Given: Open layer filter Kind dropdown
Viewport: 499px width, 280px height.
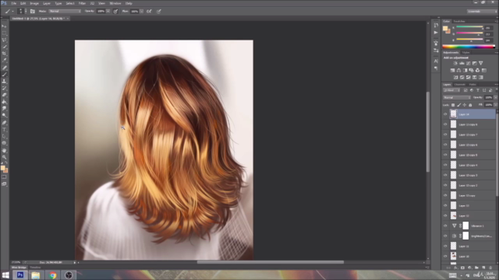Looking at the screenshot, I should point(451,90).
